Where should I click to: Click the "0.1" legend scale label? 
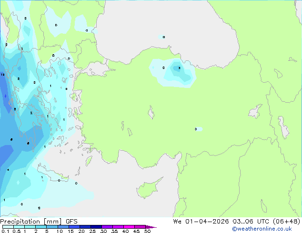point(6,231)
